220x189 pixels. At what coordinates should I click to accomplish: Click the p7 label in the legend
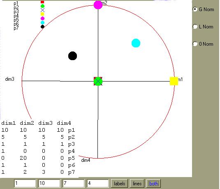[16, 28]
